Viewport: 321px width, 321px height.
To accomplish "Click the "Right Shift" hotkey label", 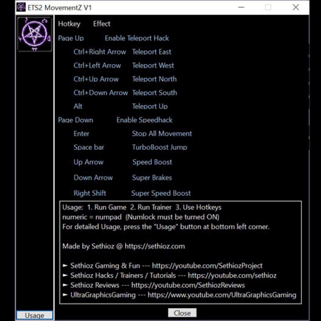I will click(90, 193).
